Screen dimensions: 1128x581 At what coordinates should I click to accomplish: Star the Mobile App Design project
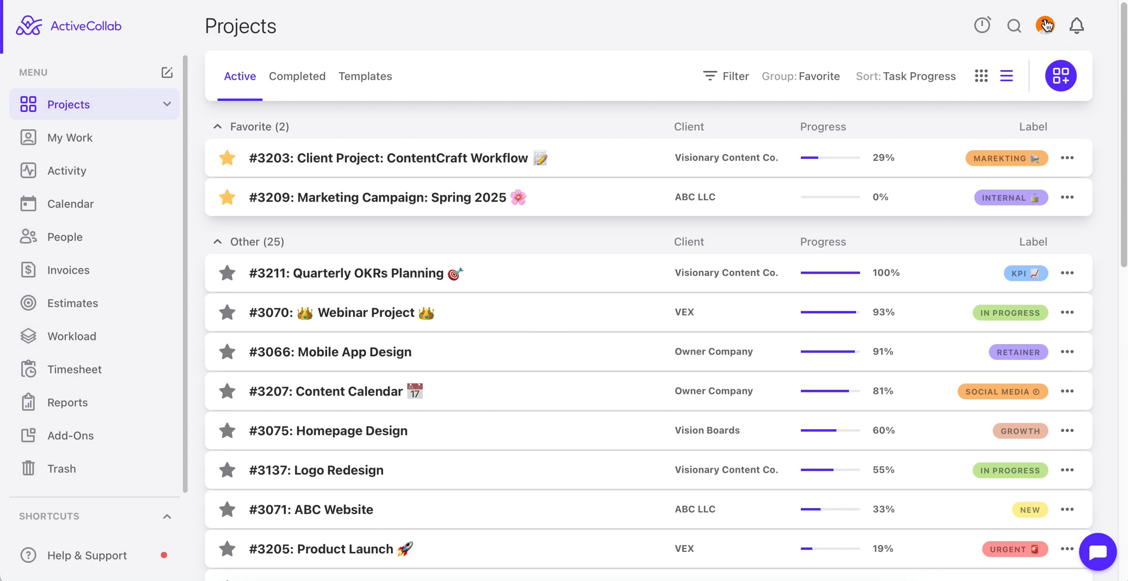pos(227,352)
